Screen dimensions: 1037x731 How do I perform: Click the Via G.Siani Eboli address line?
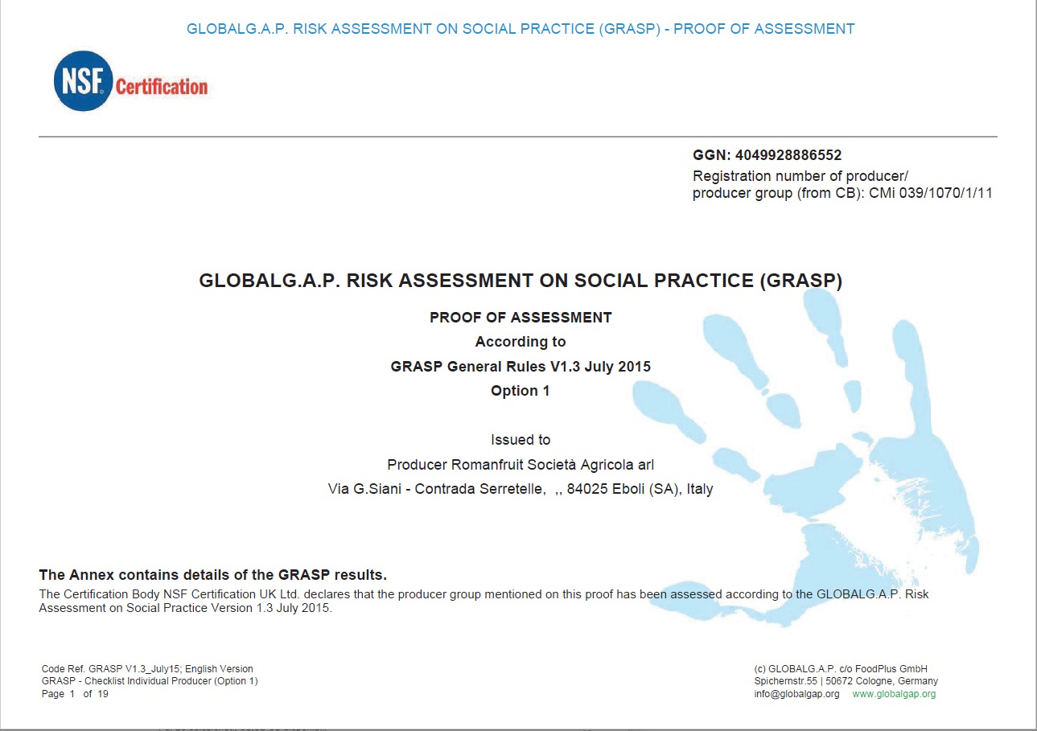point(521,489)
